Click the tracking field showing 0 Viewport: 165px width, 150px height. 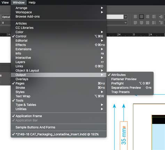6,23
